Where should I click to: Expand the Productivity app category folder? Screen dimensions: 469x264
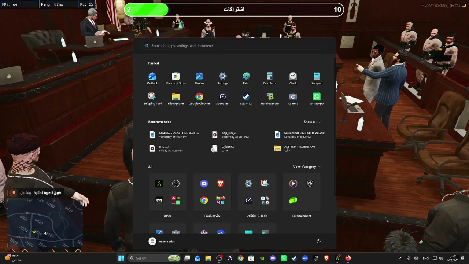(x=212, y=192)
